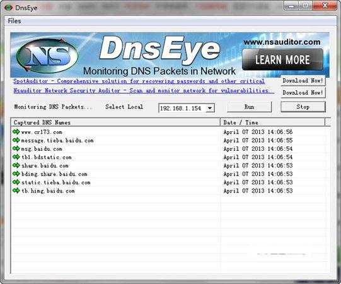Image resolution: width=341 pixels, height=284 pixels.
Task: Open the www.nsauditor.com banner address
Action: [x=282, y=42]
